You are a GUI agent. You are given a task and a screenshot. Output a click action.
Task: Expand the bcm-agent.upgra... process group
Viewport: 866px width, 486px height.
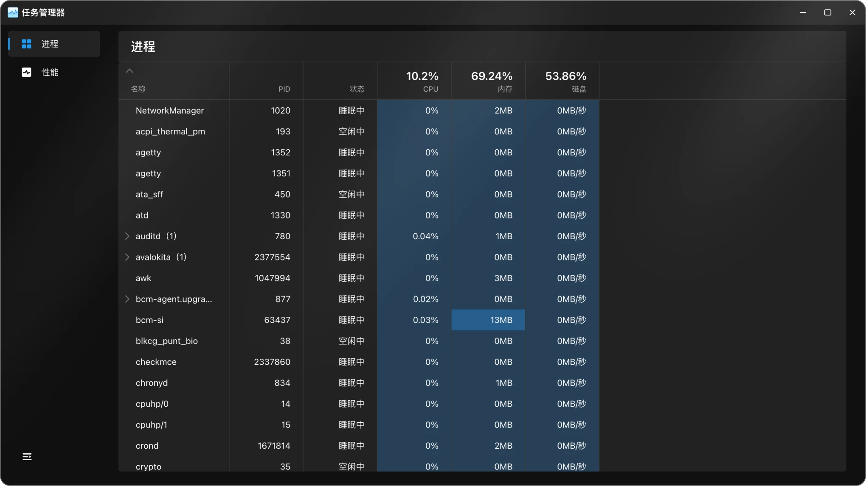pyautogui.click(x=127, y=299)
